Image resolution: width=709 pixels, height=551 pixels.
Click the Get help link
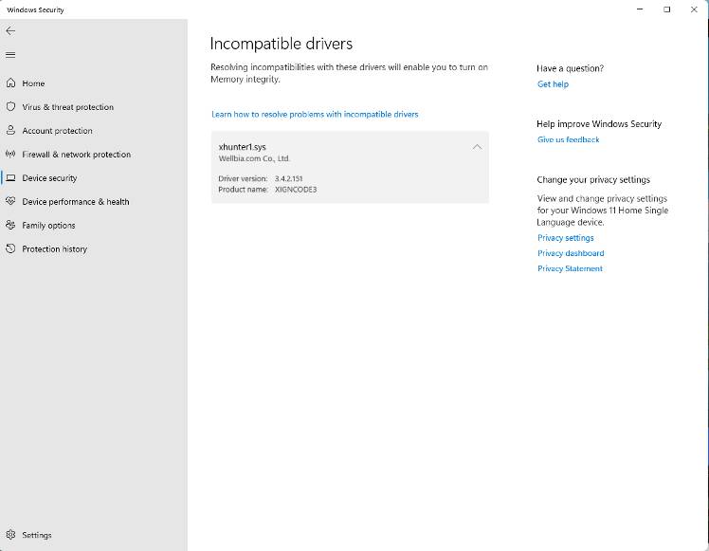(x=553, y=84)
